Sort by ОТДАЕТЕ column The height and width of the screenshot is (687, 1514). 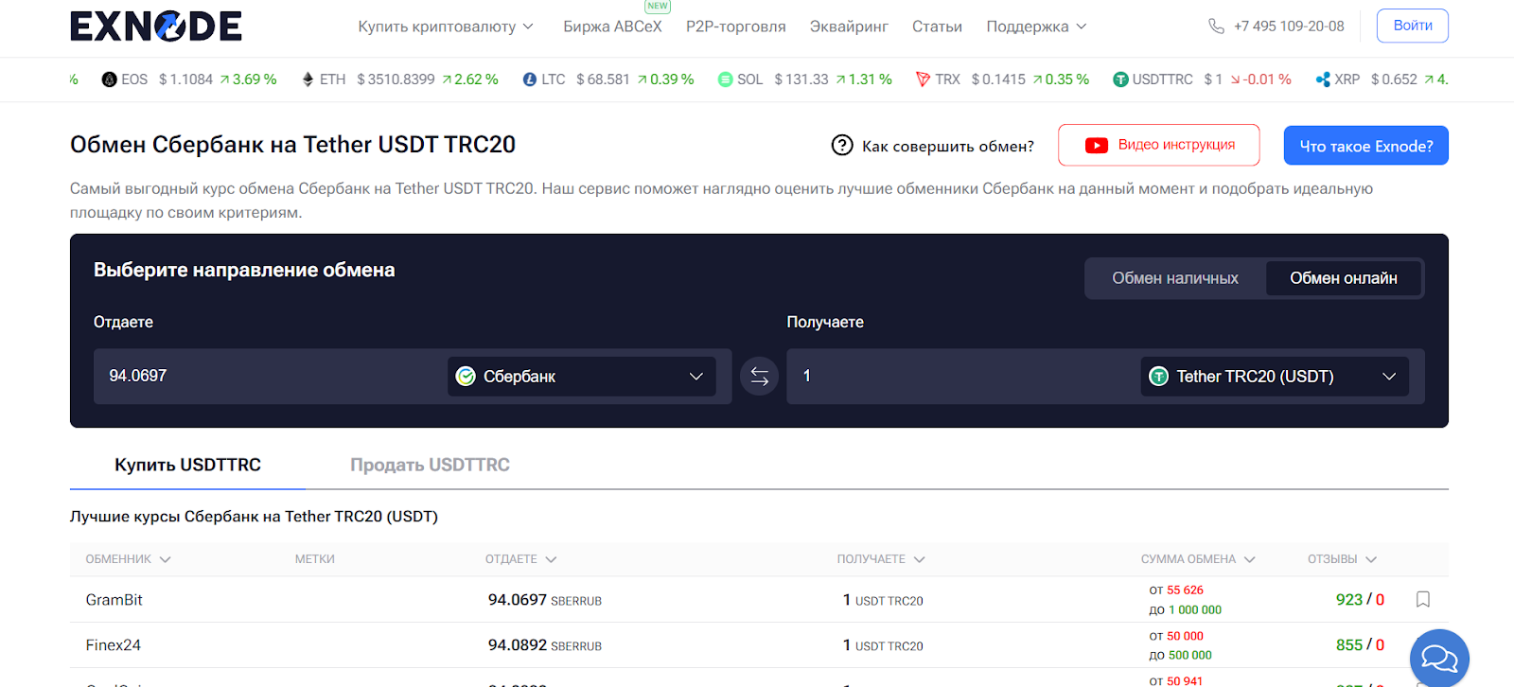pyautogui.click(x=521, y=559)
